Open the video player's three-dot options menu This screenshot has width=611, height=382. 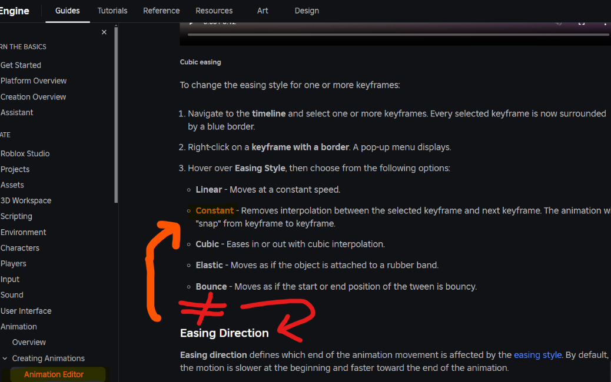coord(606,23)
